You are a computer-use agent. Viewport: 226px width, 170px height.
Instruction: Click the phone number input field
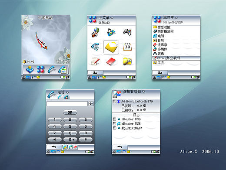coord(67,104)
